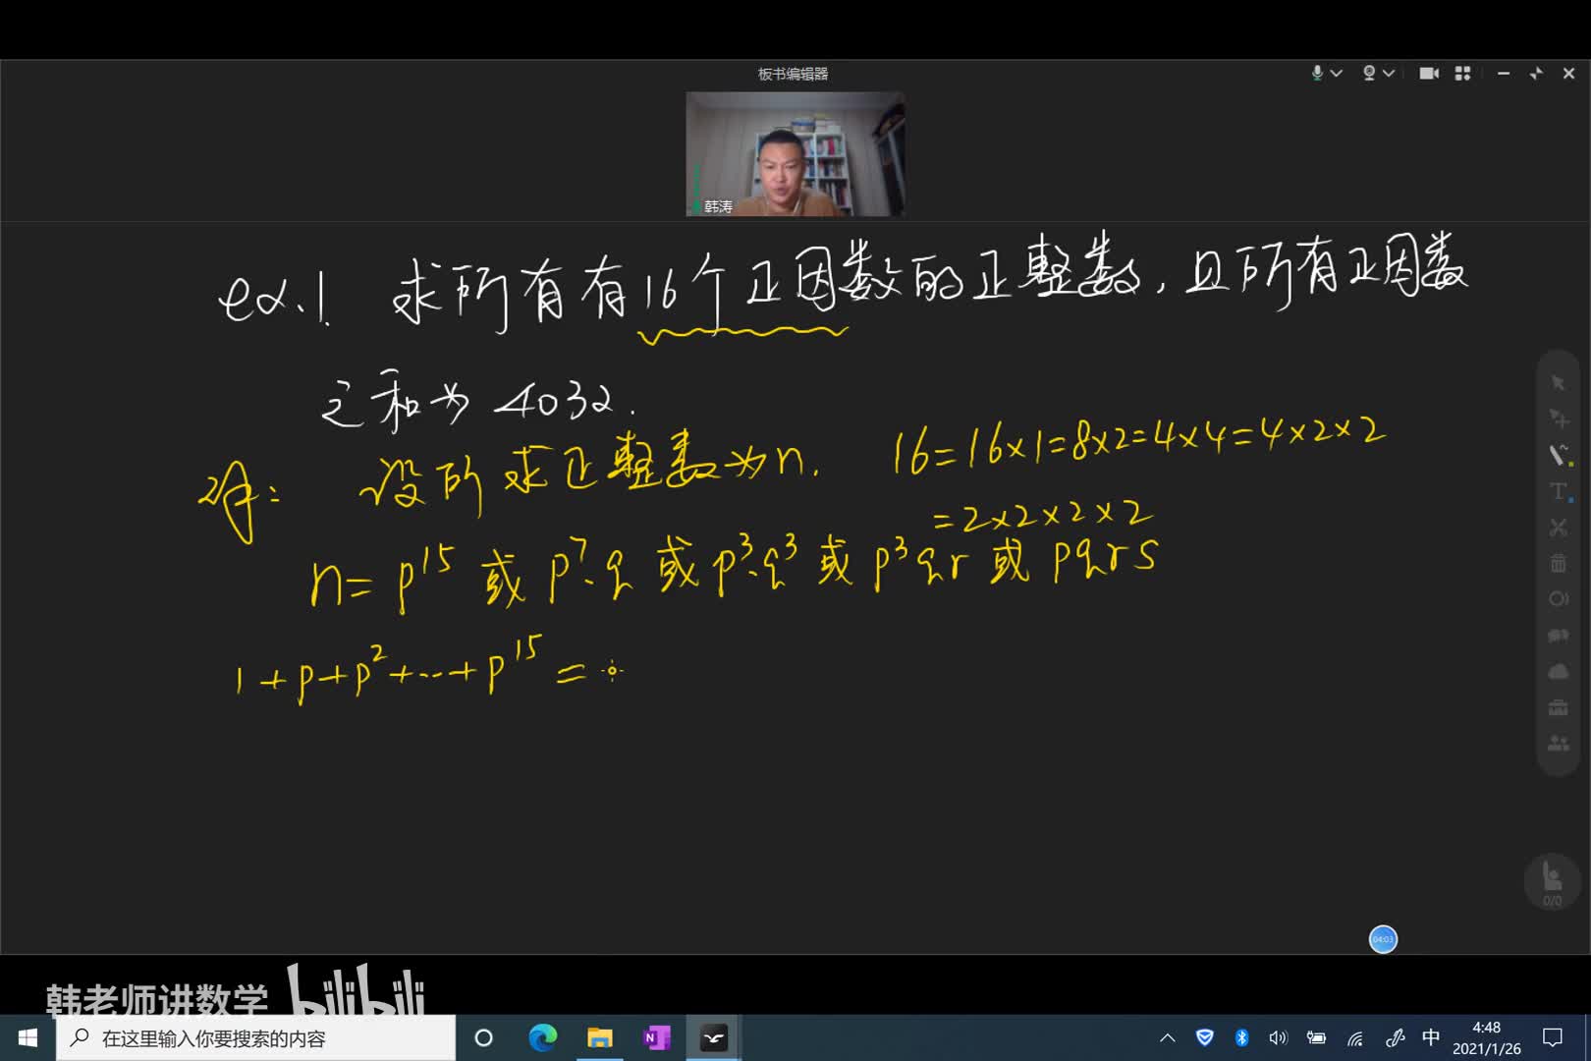Open the cloud icon in toolbar
Viewport: 1591px width, 1061px height.
[1559, 672]
